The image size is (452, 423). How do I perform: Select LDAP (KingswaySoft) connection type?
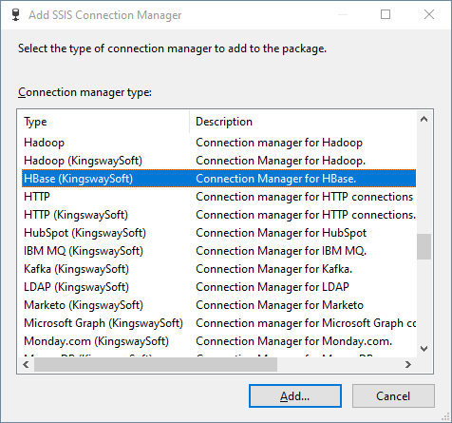pos(218,287)
